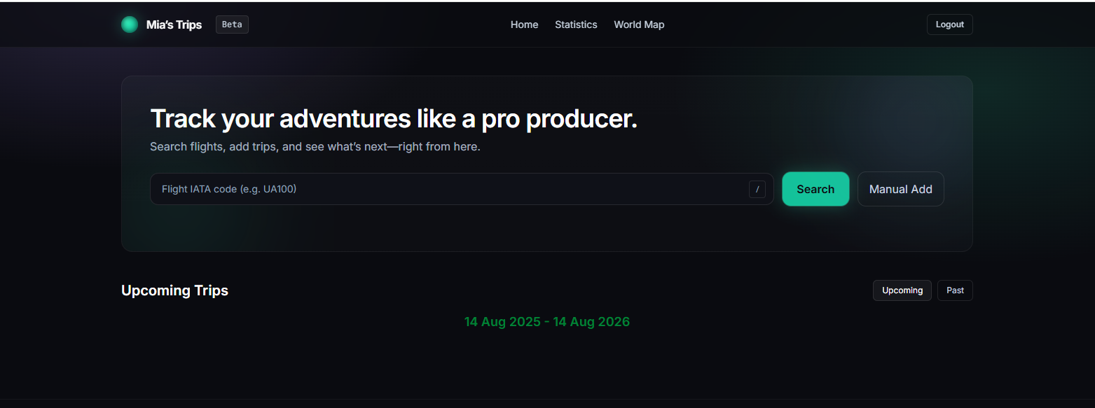Navigate to the World Map
Viewport: 1095px width, 408px height.
pos(639,24)
